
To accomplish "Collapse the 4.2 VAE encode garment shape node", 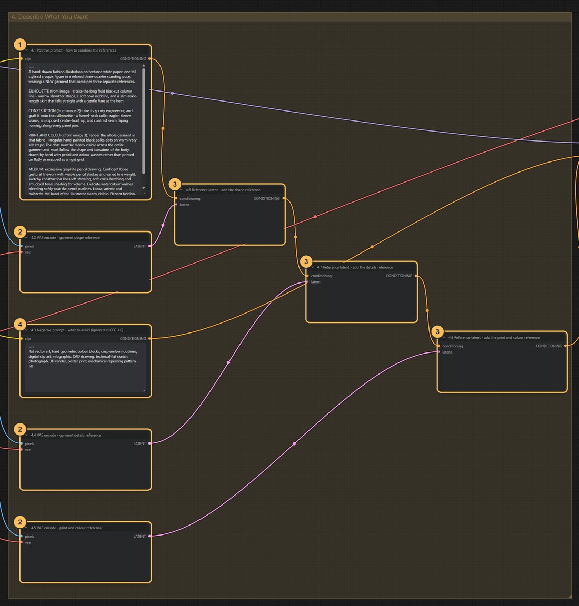I will coord(27,238).
